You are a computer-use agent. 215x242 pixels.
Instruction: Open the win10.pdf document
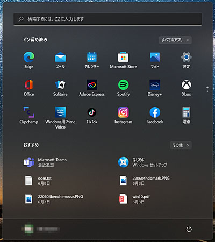click(134, 199)
